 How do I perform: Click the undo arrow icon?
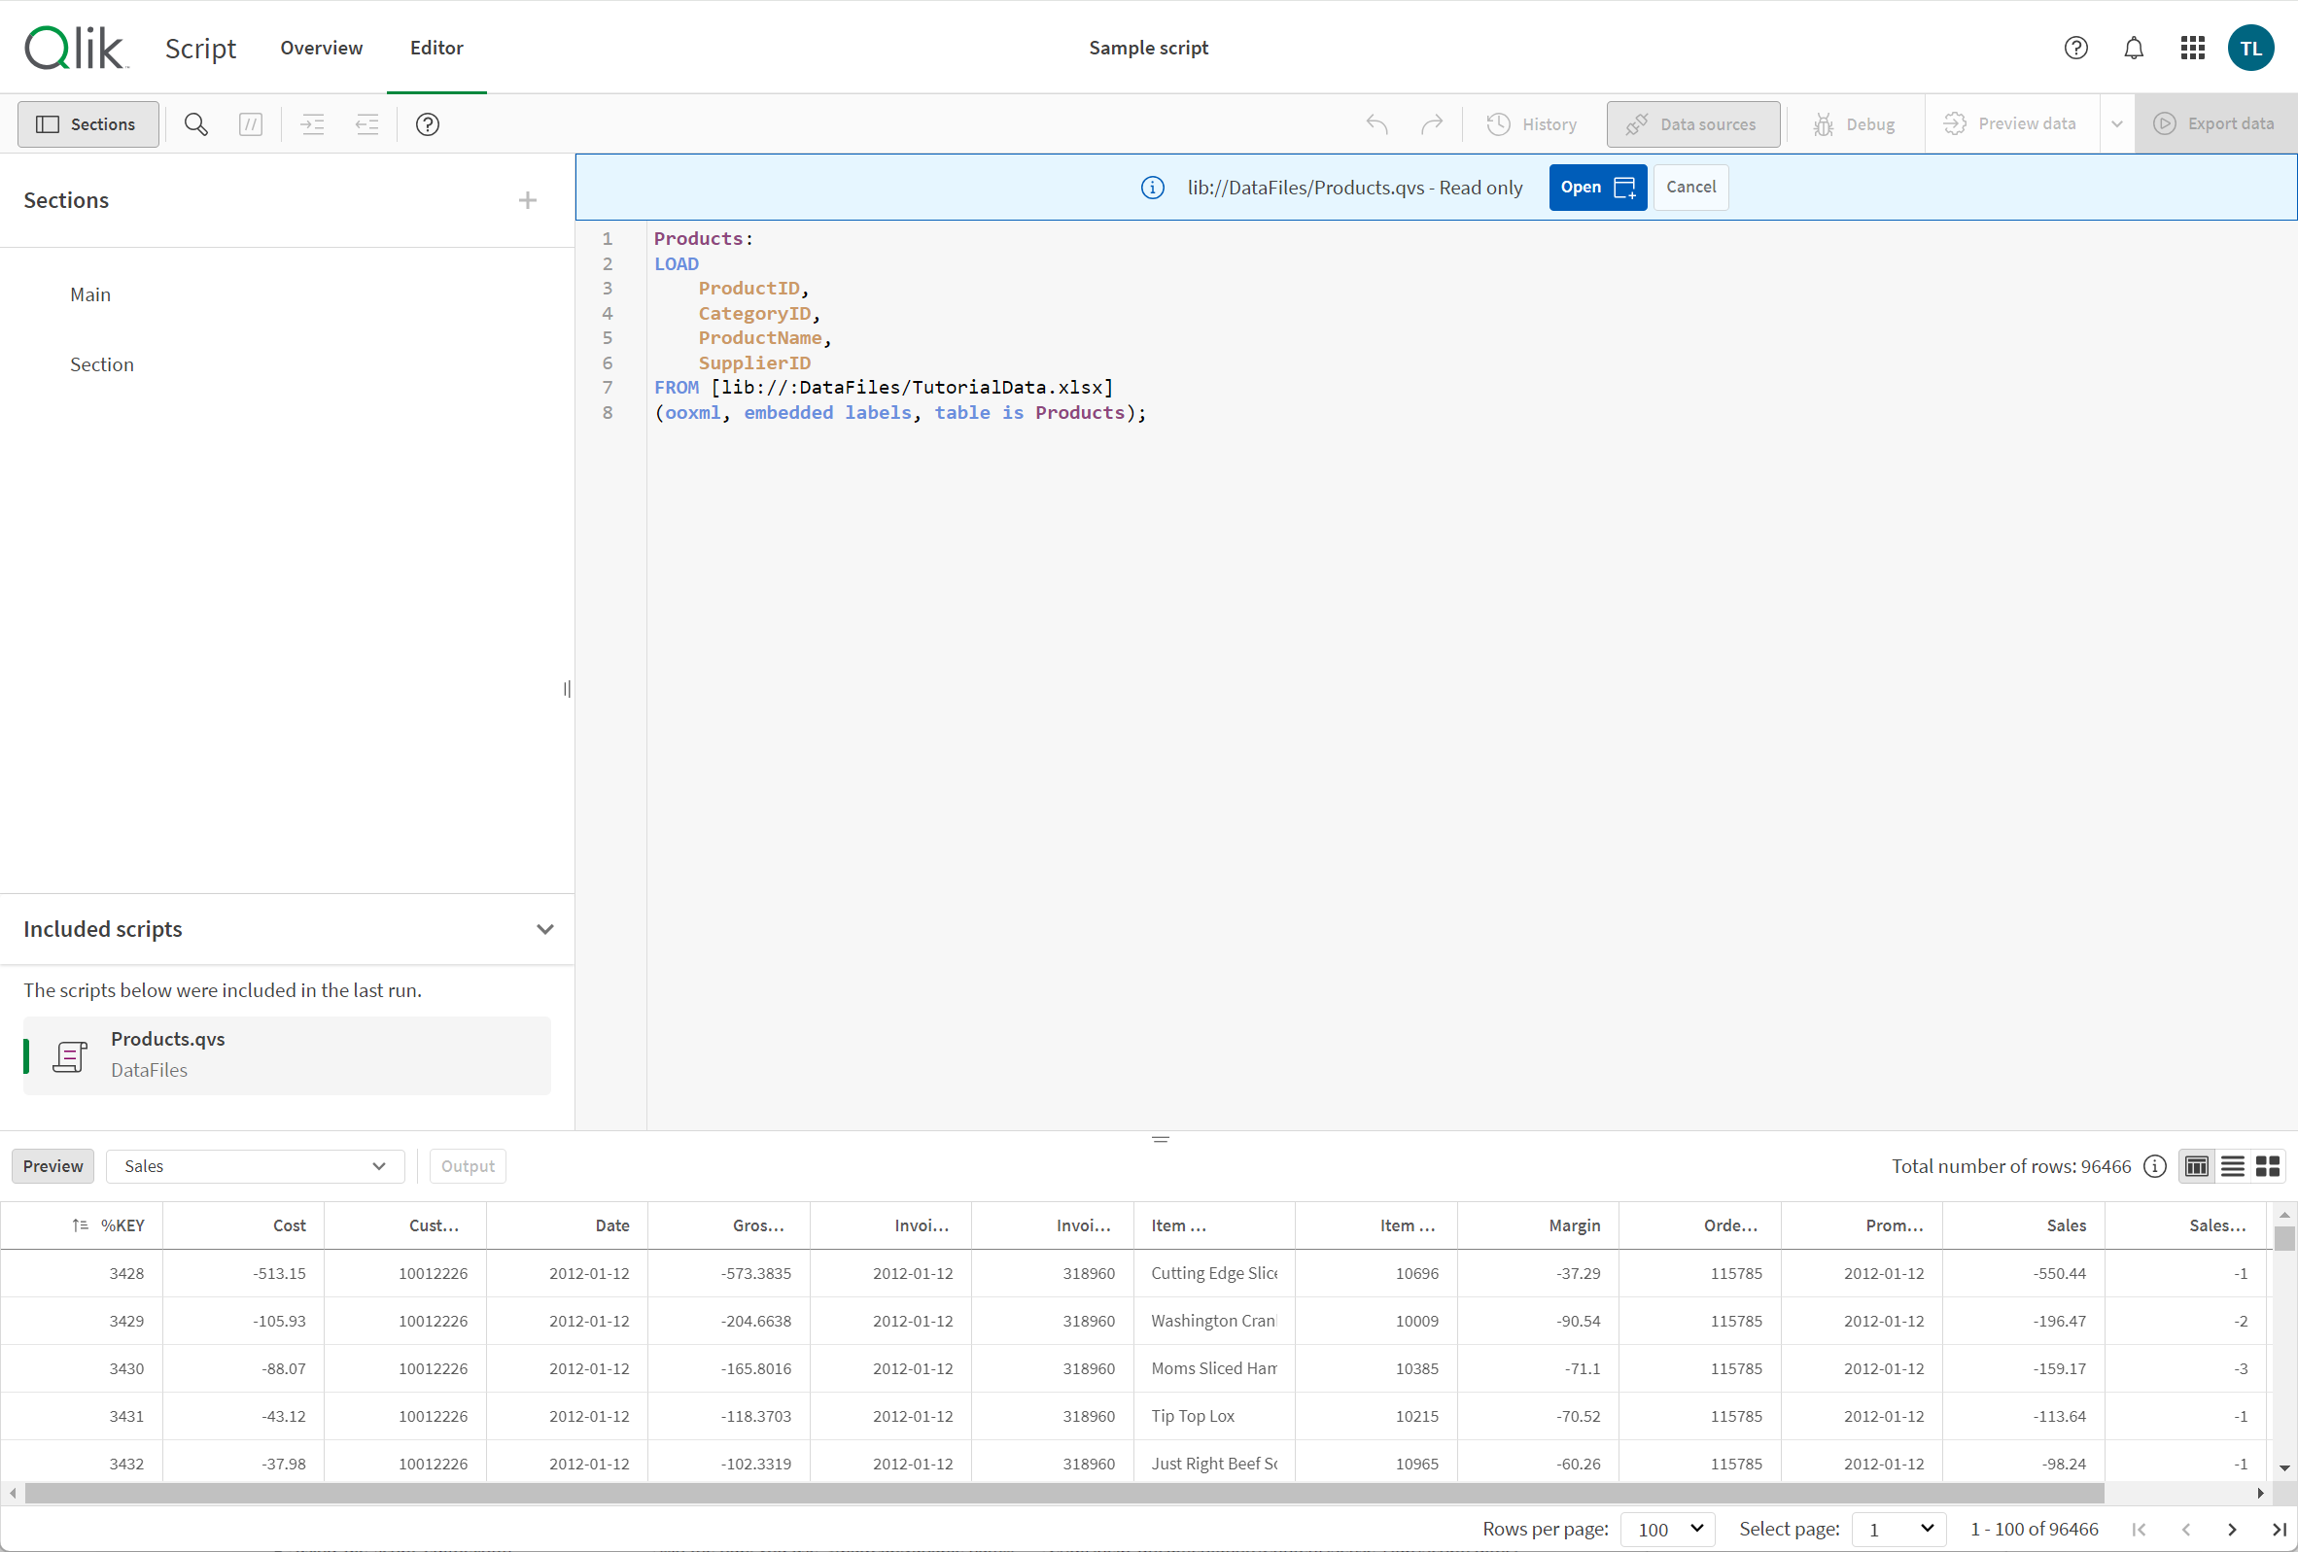[1378, 123]
